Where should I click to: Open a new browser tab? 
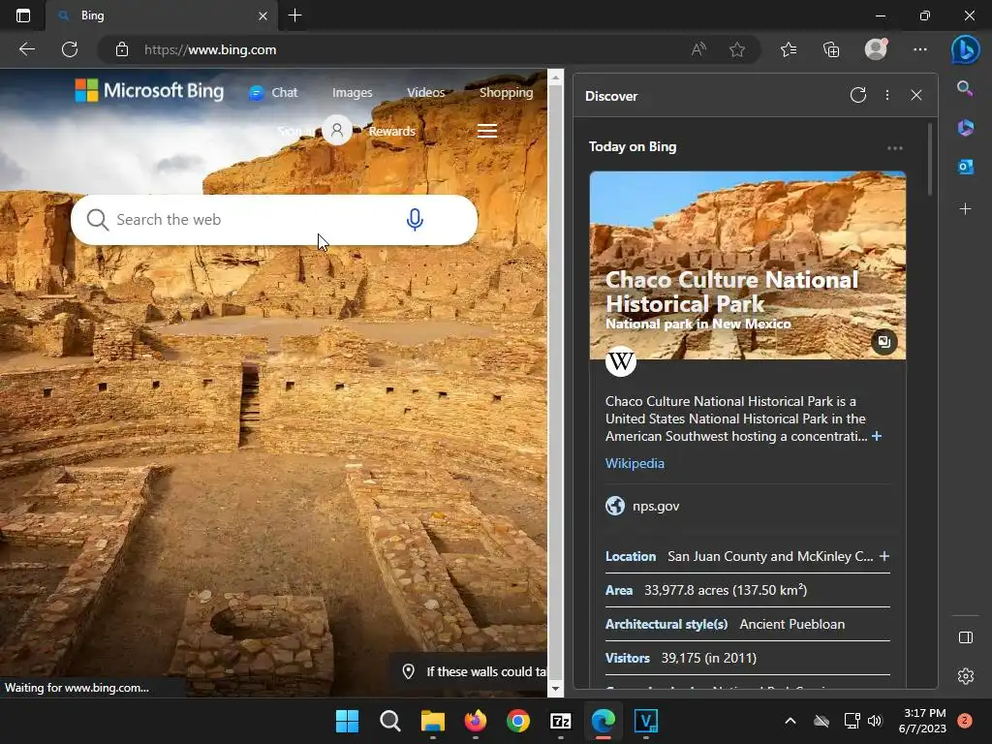(x=294, y=15)
